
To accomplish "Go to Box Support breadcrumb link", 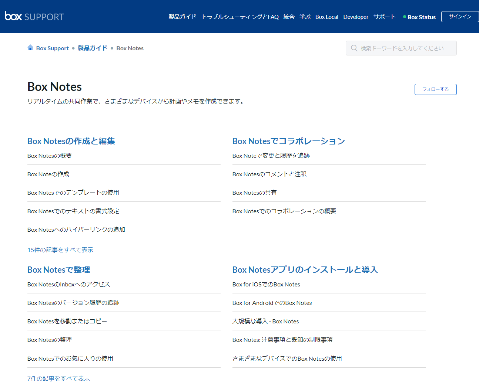I will [x=53, y=48].
